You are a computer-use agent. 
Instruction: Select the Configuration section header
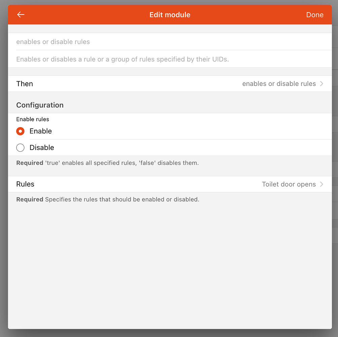pos(40,105)
